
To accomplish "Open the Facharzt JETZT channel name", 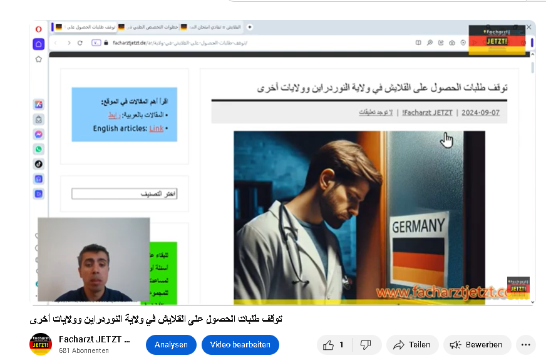I will pos(94,339).
